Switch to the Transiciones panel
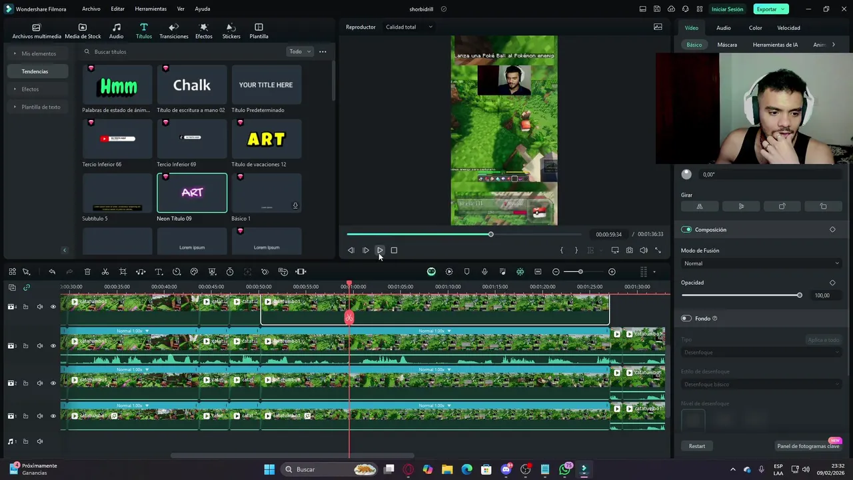This screenshot has width=853, height=480. tap(174, 31)
